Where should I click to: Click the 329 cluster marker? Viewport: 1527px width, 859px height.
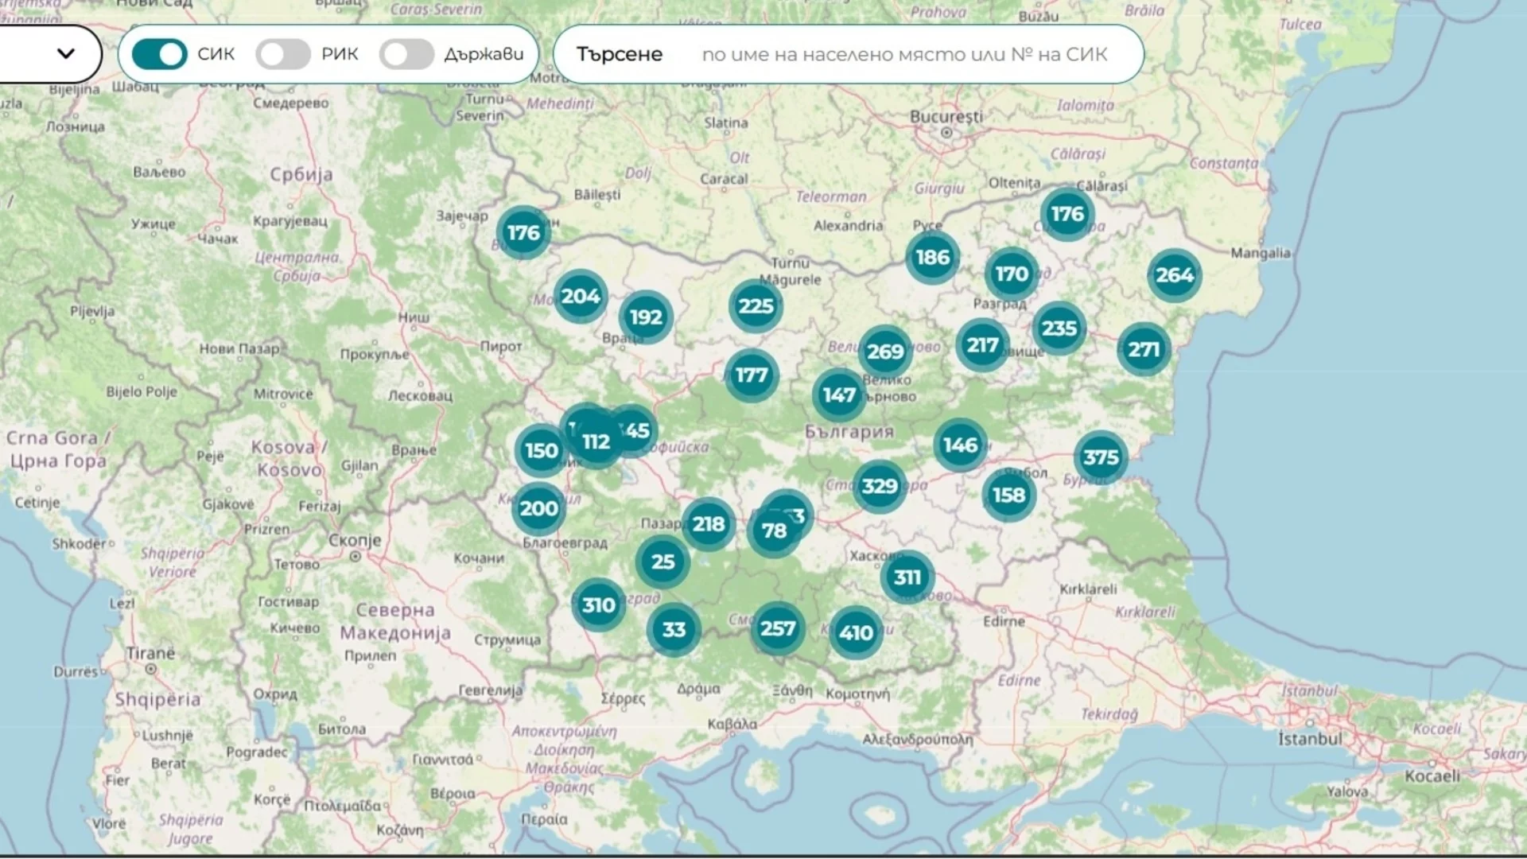880,486
